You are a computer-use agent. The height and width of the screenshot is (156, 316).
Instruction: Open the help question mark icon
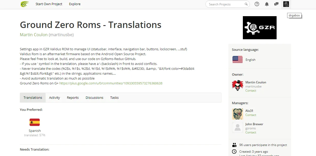(x=257, y=4)
